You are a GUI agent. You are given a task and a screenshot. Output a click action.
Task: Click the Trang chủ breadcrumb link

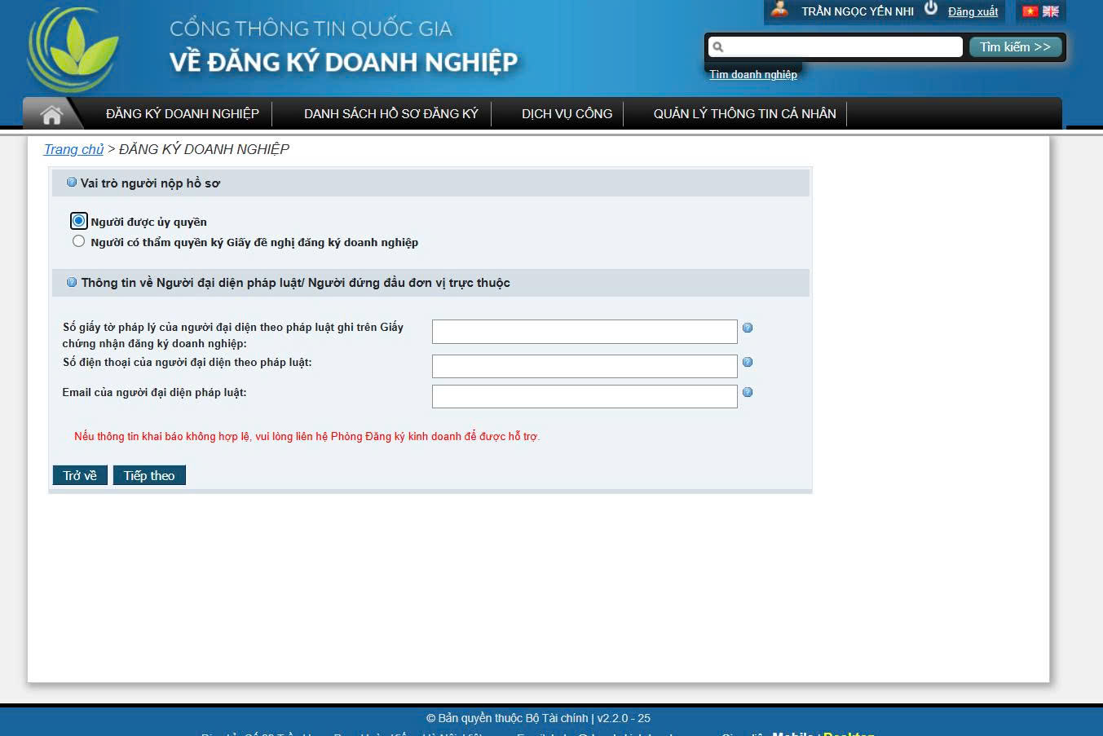click(x=73, y=149)
